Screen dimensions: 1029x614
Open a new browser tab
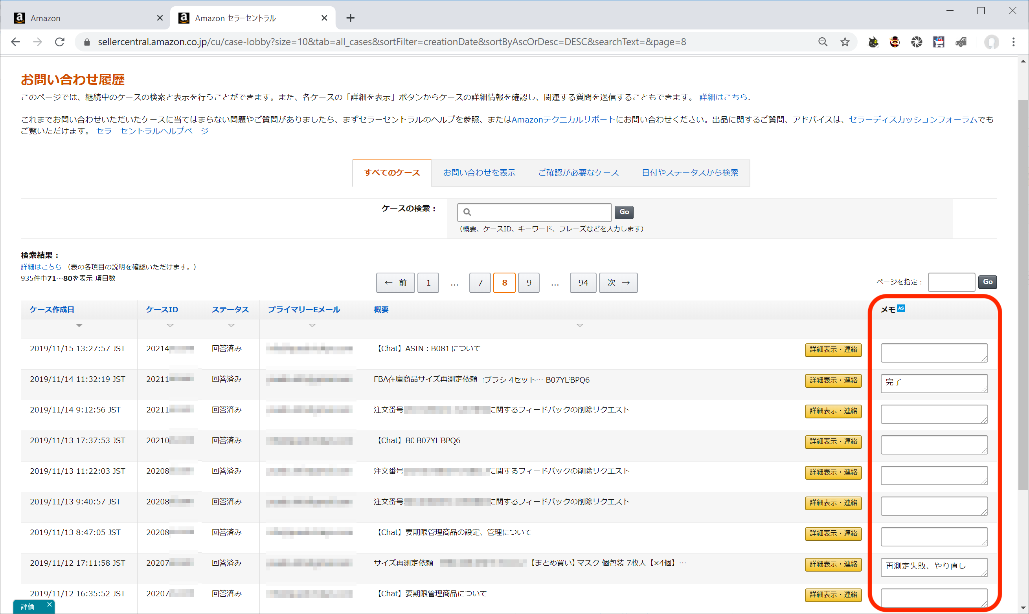tap(350, 18)
